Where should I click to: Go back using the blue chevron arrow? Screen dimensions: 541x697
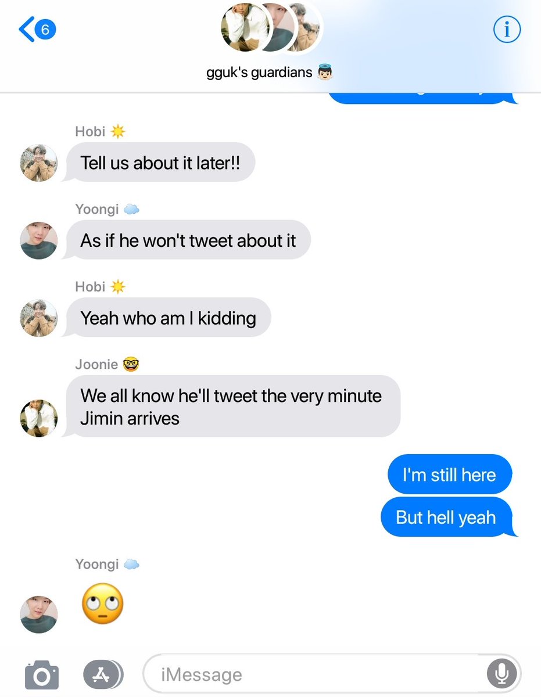[x=27, y=30]
